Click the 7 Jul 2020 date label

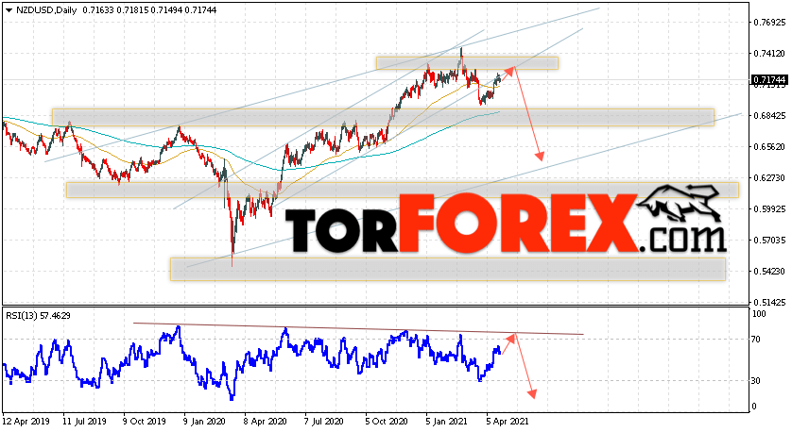325,421
